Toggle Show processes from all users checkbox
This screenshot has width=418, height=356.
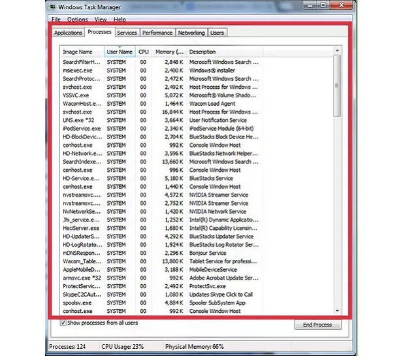(63, 323)
